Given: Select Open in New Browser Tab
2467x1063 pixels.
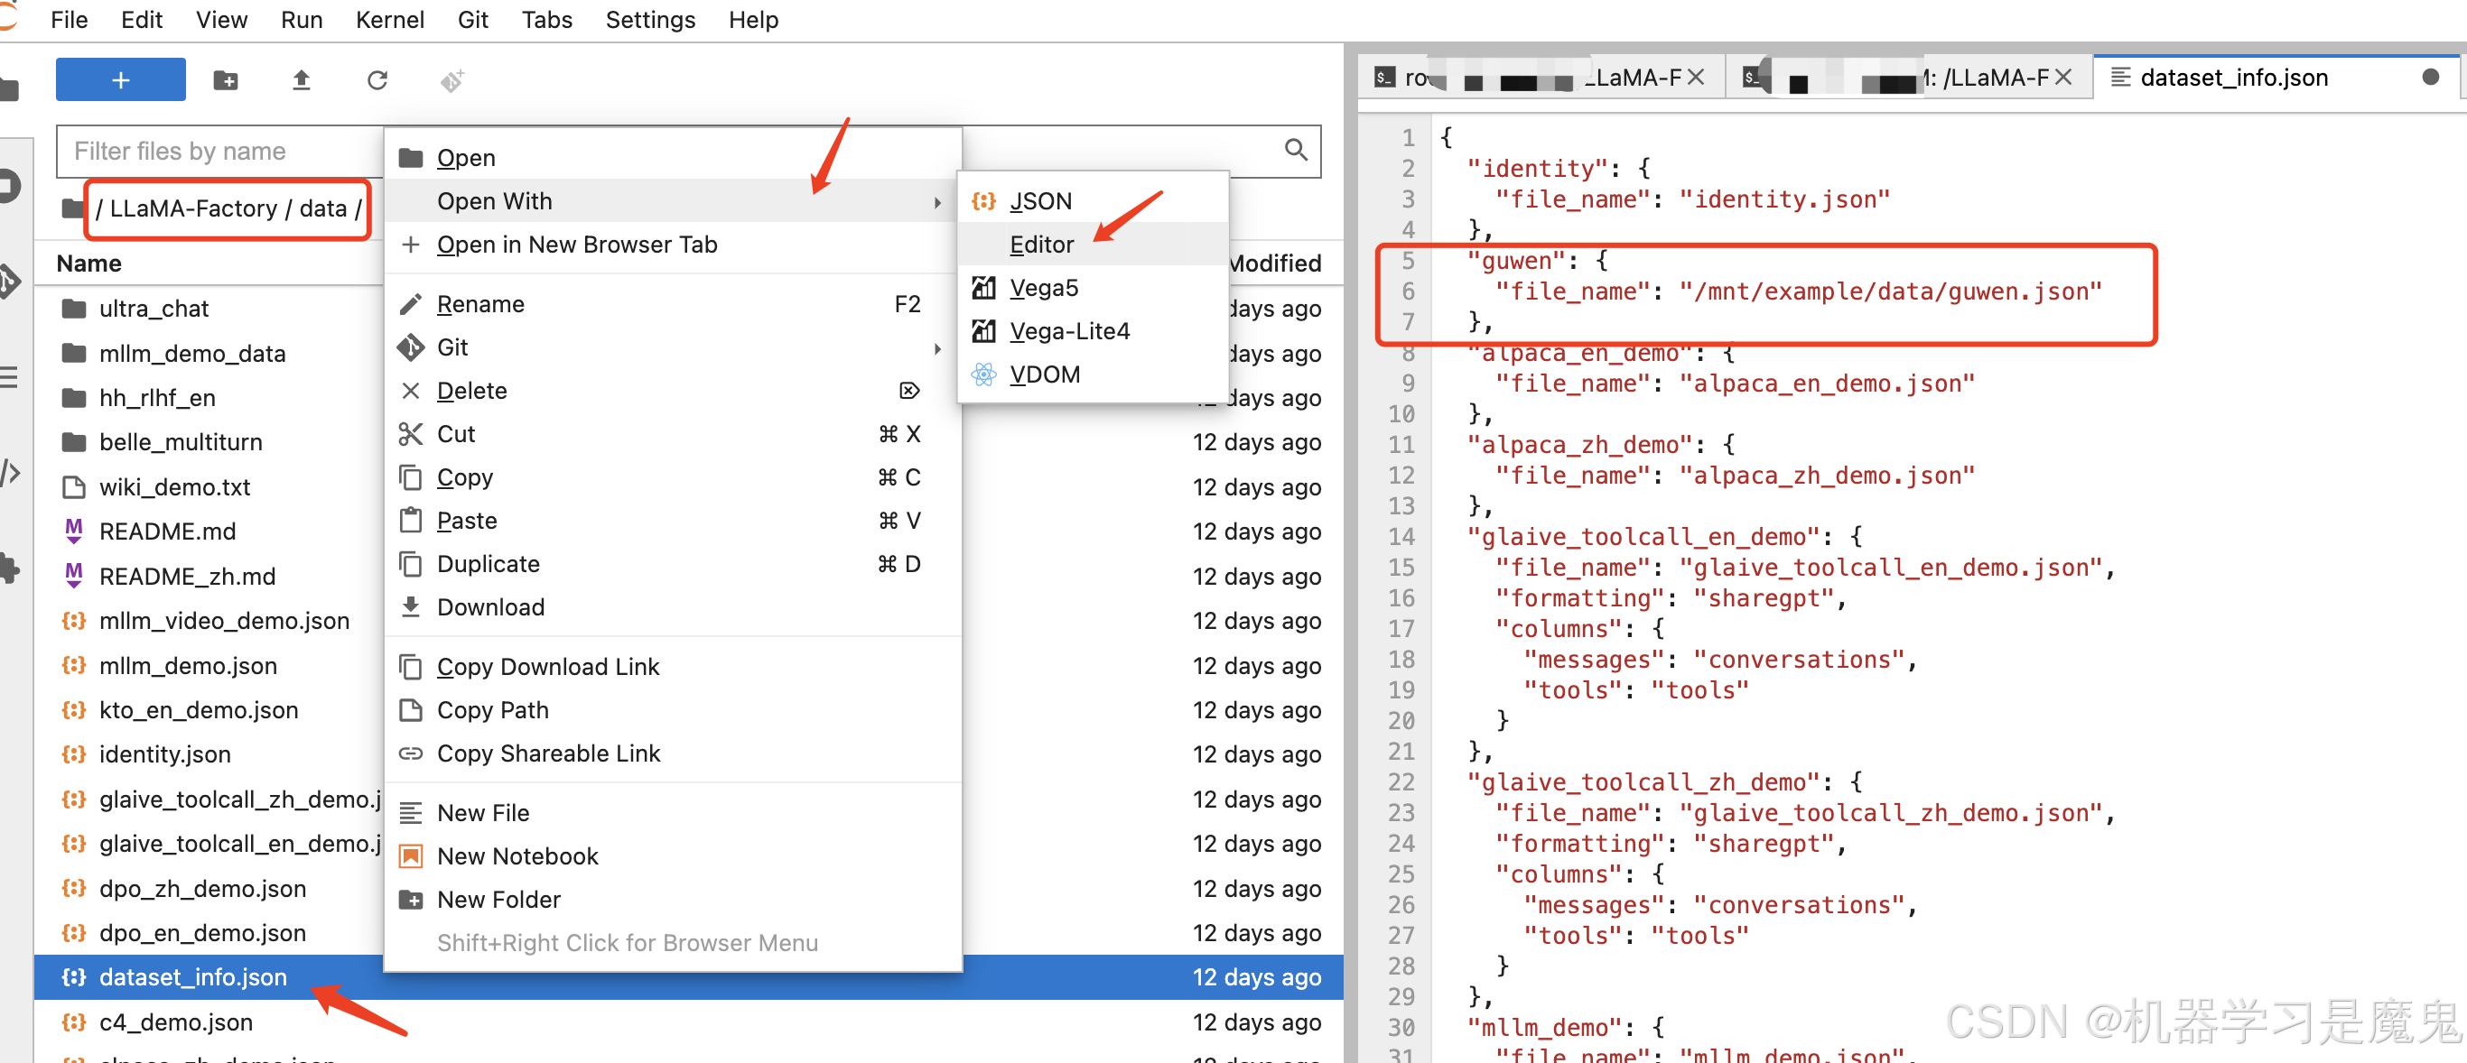Looking at the screenshot, I should coord(673,245).
